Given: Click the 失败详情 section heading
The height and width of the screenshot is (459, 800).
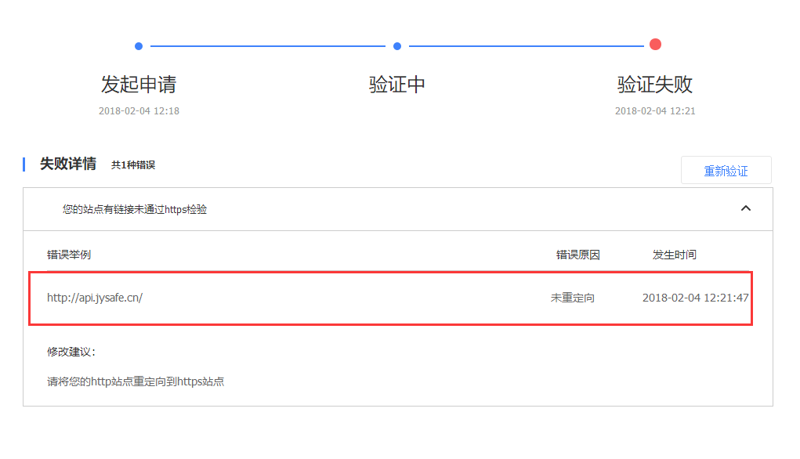Looking at the screenshot, I should pyautogui.click(x=68, y=164).
